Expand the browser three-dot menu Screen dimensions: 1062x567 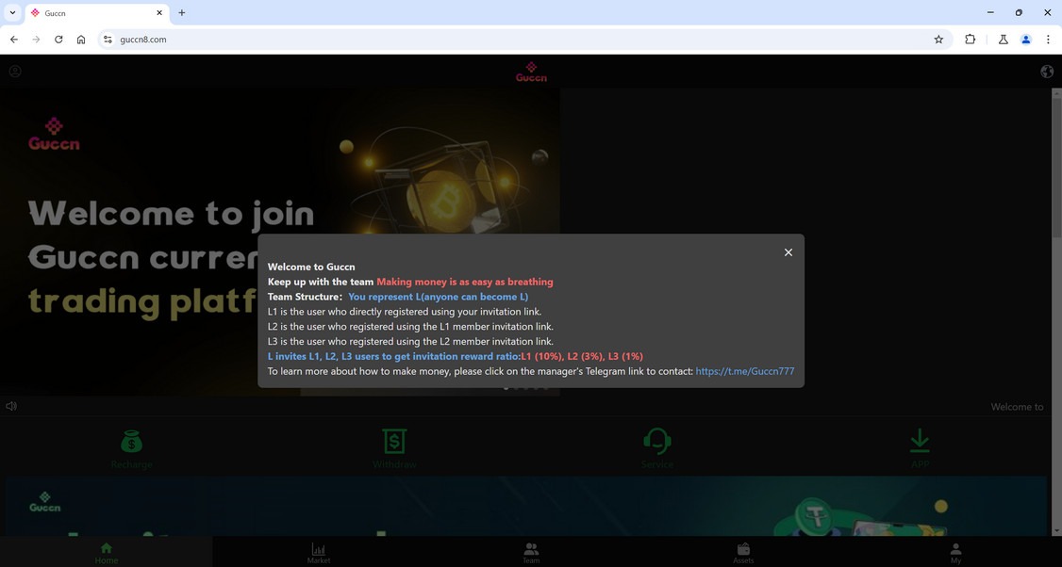point(1048,40)
